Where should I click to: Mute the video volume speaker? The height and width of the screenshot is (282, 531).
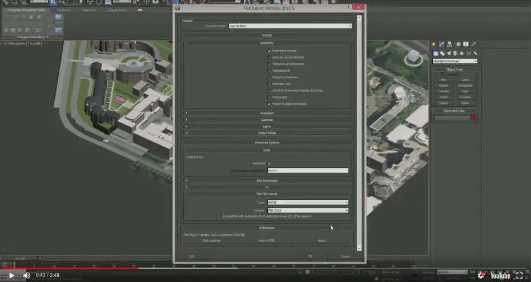click(x=27, y=276)
